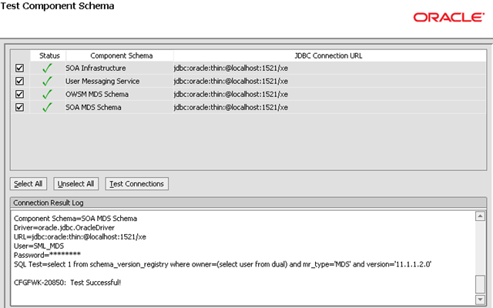Screen dimensions: 493x308
Task: Select the SOA Infrastructure schema name cell
Action: click(96, 68)
